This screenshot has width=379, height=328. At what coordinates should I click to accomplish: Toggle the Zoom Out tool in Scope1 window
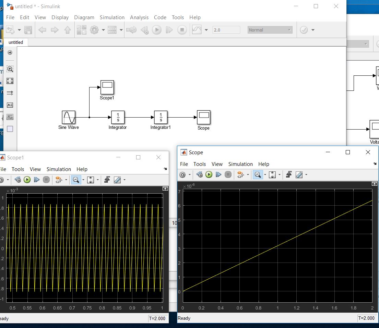(x=75, y=180)
